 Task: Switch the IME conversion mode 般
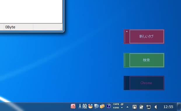85,106
